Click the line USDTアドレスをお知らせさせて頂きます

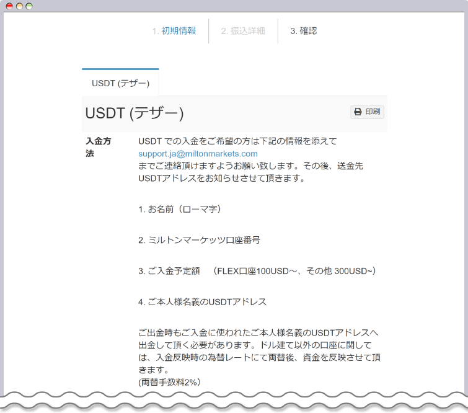pos(221,178)
